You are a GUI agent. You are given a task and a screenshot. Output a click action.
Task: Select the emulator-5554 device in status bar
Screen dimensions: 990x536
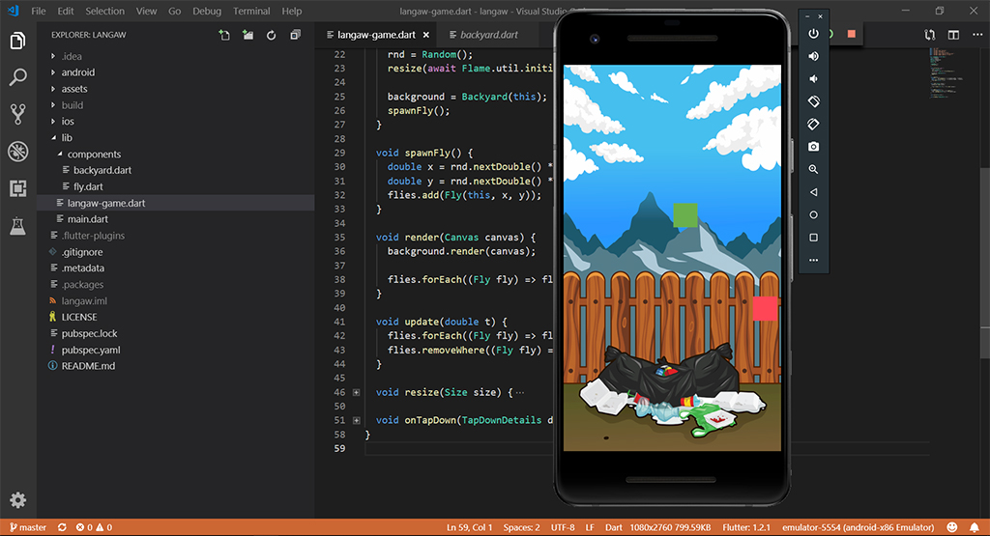click(x=859, y=527)
